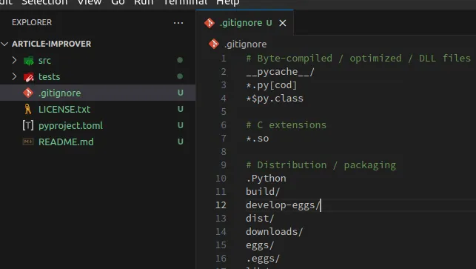Open the Help menu
This screenshot has width=476, height=269.
point(228,2)
